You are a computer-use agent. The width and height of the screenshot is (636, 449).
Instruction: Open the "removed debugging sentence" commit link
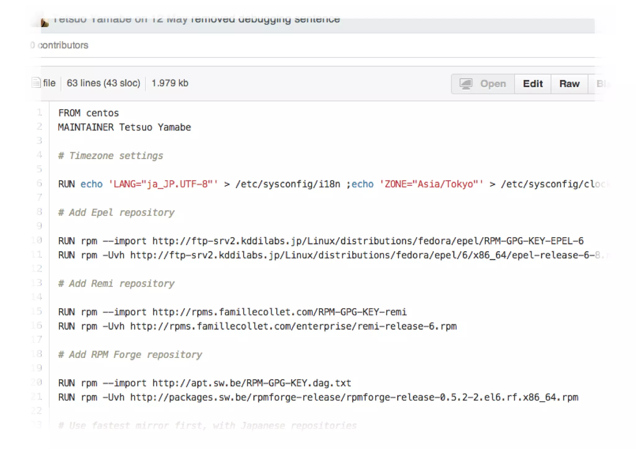265,20
